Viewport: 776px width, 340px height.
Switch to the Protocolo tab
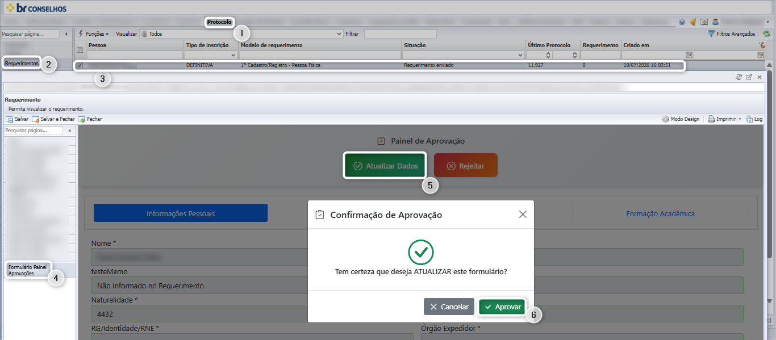(x=219, y=22)
